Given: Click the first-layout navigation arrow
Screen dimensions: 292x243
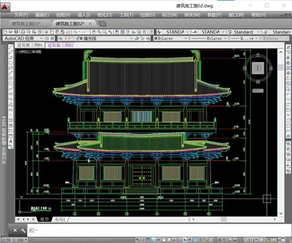Looking at the screenshot, I should point(18,219).
